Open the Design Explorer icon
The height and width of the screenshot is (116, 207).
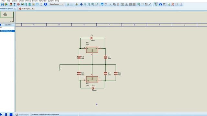26,4
